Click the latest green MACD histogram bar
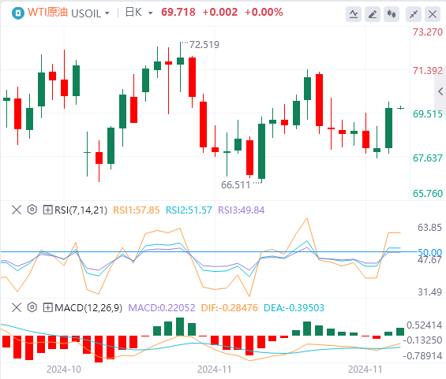 [x=400, y=332]
